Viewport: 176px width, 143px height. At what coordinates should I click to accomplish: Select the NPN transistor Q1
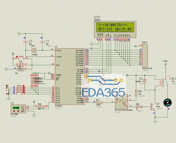pos(153,106)
